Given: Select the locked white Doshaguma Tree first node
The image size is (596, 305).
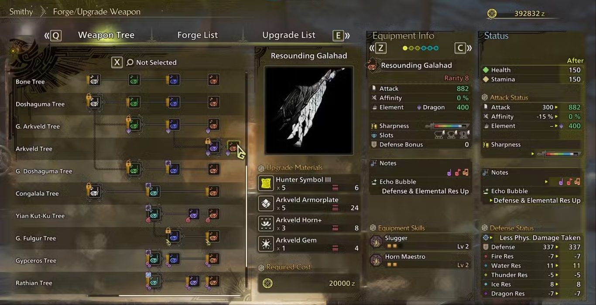Looking at the screenshot, I should tap(94, 103).
